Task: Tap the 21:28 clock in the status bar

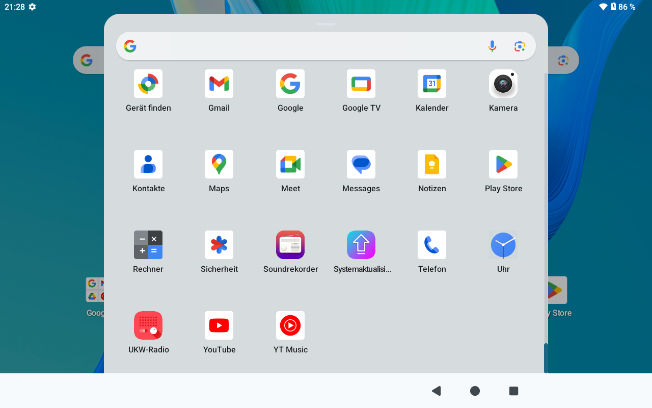Action: coord(15,7)
